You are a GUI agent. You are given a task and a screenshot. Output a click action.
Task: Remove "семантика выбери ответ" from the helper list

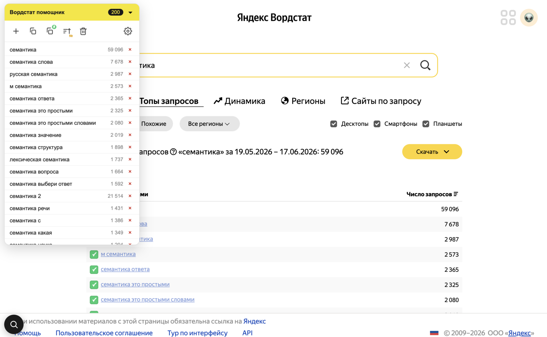[x=130, y=184]
